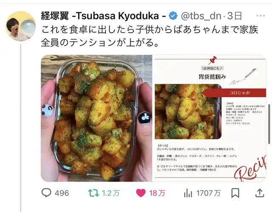Click the 1707万 view count

pyautogui.click(x=208, y=193)
